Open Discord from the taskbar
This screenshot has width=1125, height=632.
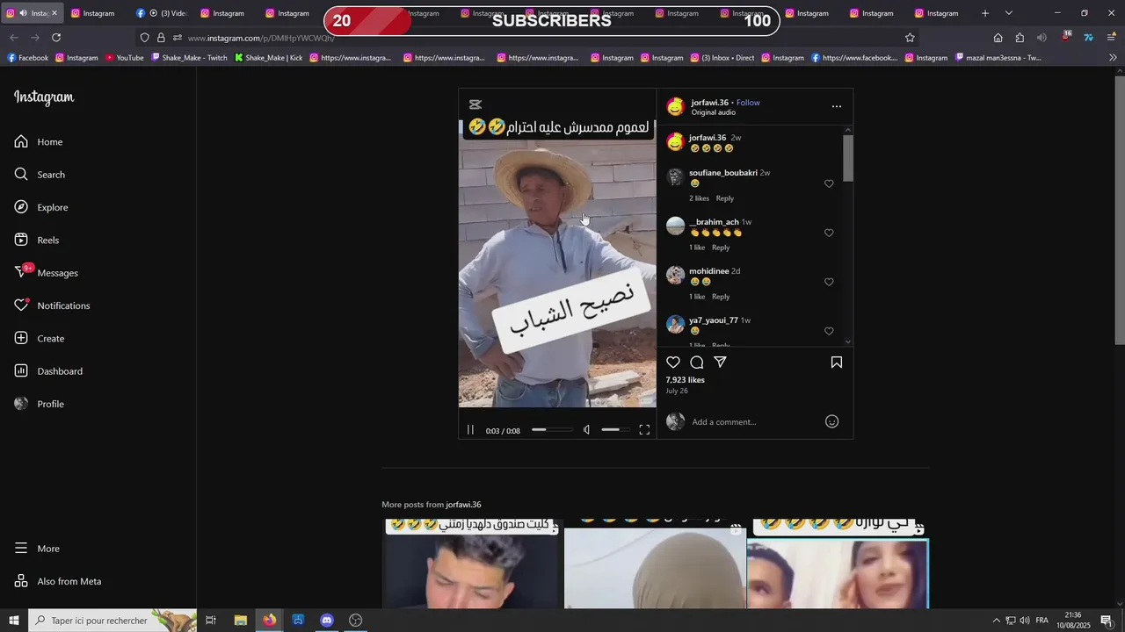pyautogui.click(x=327, y=621)
